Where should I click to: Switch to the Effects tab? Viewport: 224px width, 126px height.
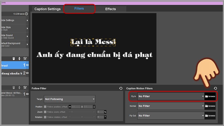tap(111, 9)
